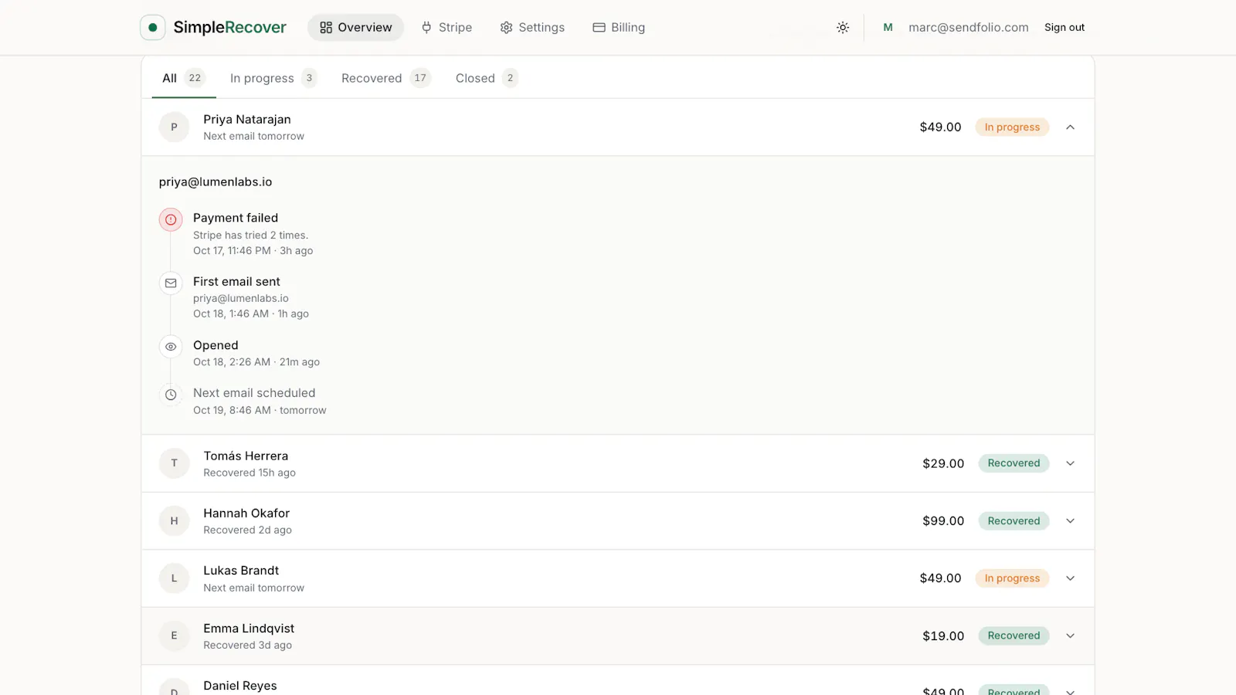Click the Next email scheduled clock icon
The height and width of the screenshot is (695, 1236).
click(171, 395)
